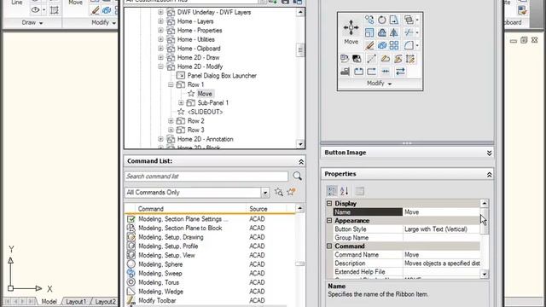Screen dimensions: 546x307
Task: Select the Rotate icon in panel preview
Action: (x=382, y=20)
